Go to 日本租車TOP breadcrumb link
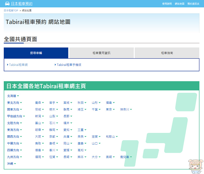 11,10
